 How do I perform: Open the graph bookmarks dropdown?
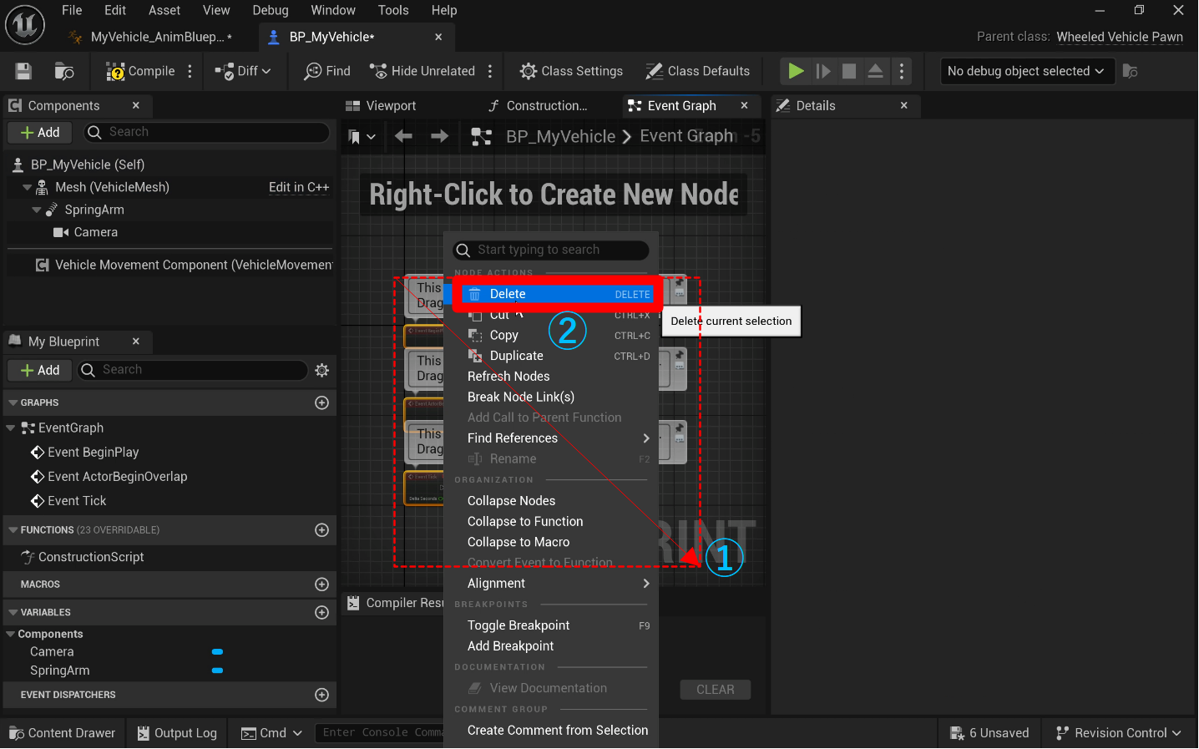(x=362, y=136)
